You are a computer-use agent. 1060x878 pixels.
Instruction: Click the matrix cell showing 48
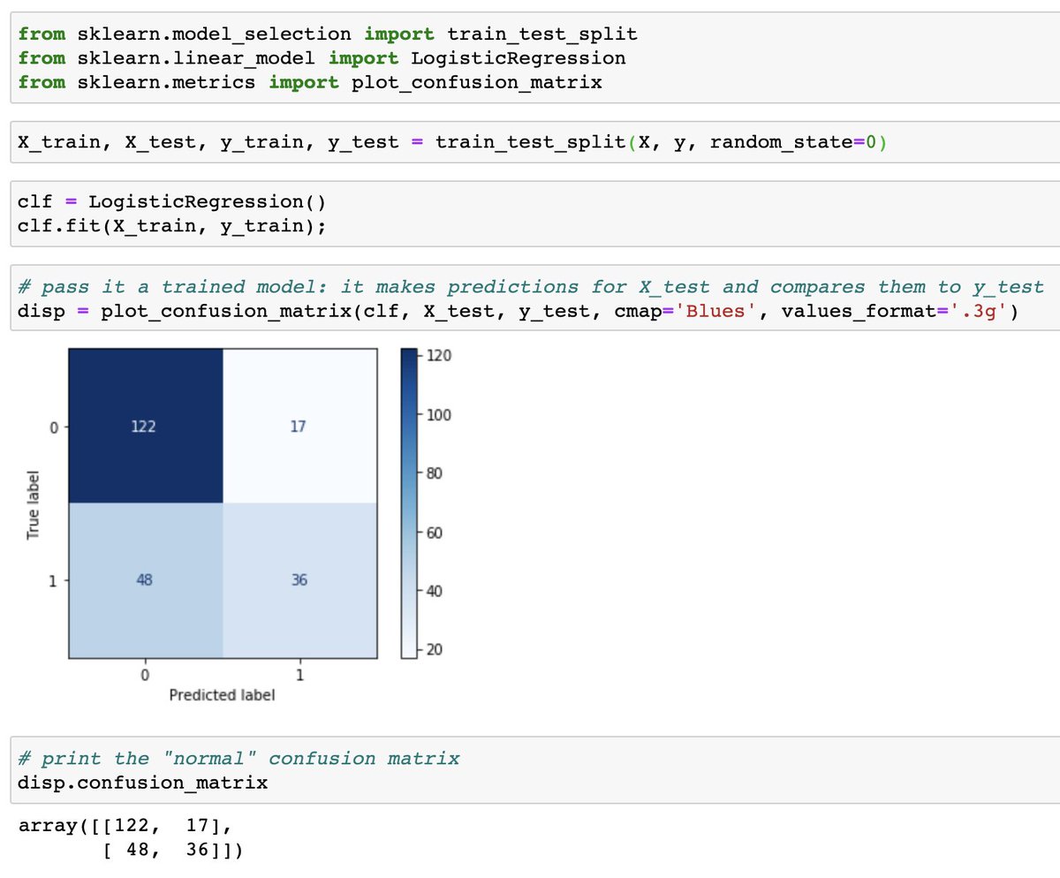click(144, 579)
